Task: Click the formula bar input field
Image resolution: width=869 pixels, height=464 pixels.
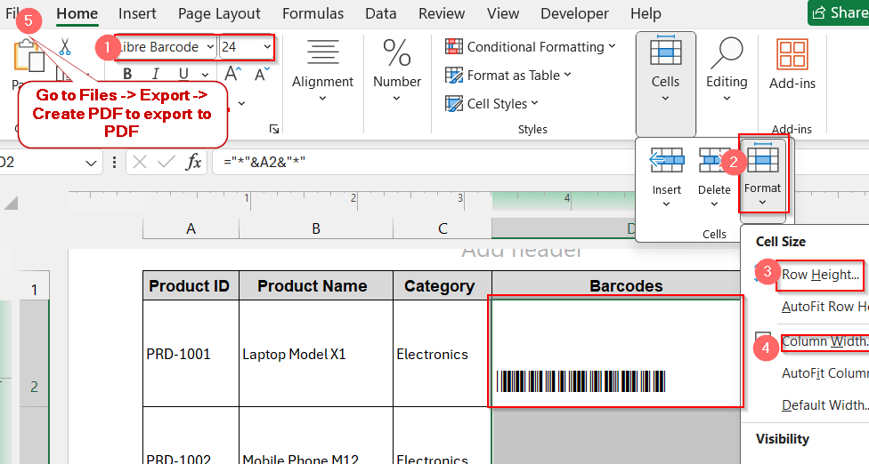Action: [534, 162]
